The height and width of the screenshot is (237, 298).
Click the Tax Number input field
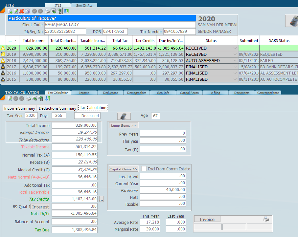(x=179, y=32)
